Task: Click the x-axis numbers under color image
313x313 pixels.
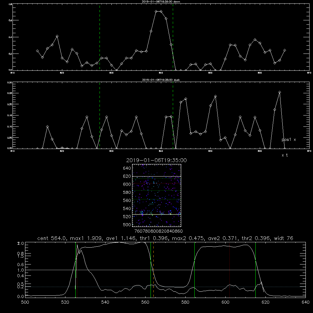Action: click(x=158, y=231)
